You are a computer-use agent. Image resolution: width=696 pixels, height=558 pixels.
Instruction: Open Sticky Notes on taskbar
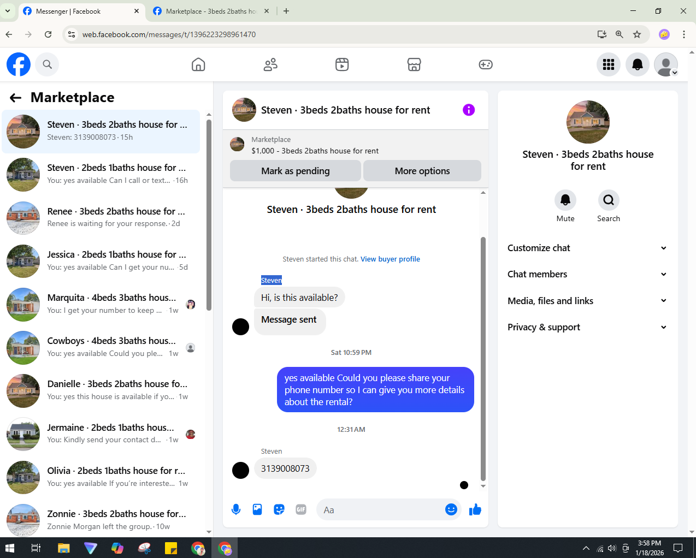pos(171,548)
